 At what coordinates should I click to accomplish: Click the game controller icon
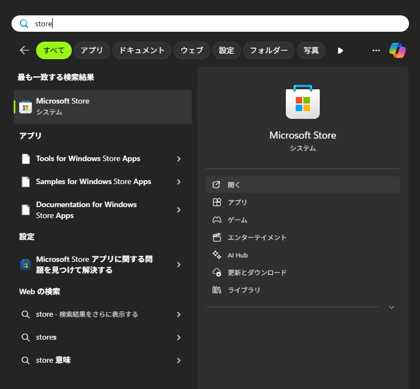coord(217,220)
